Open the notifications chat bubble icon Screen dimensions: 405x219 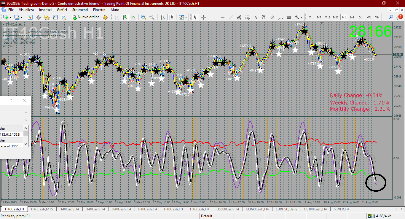[x=399, y=17]
